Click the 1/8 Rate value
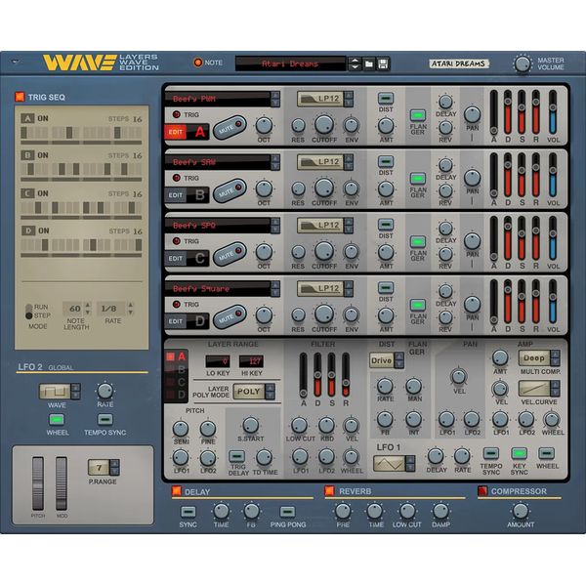Screen dimensions: 586x586 coord(108,309)
